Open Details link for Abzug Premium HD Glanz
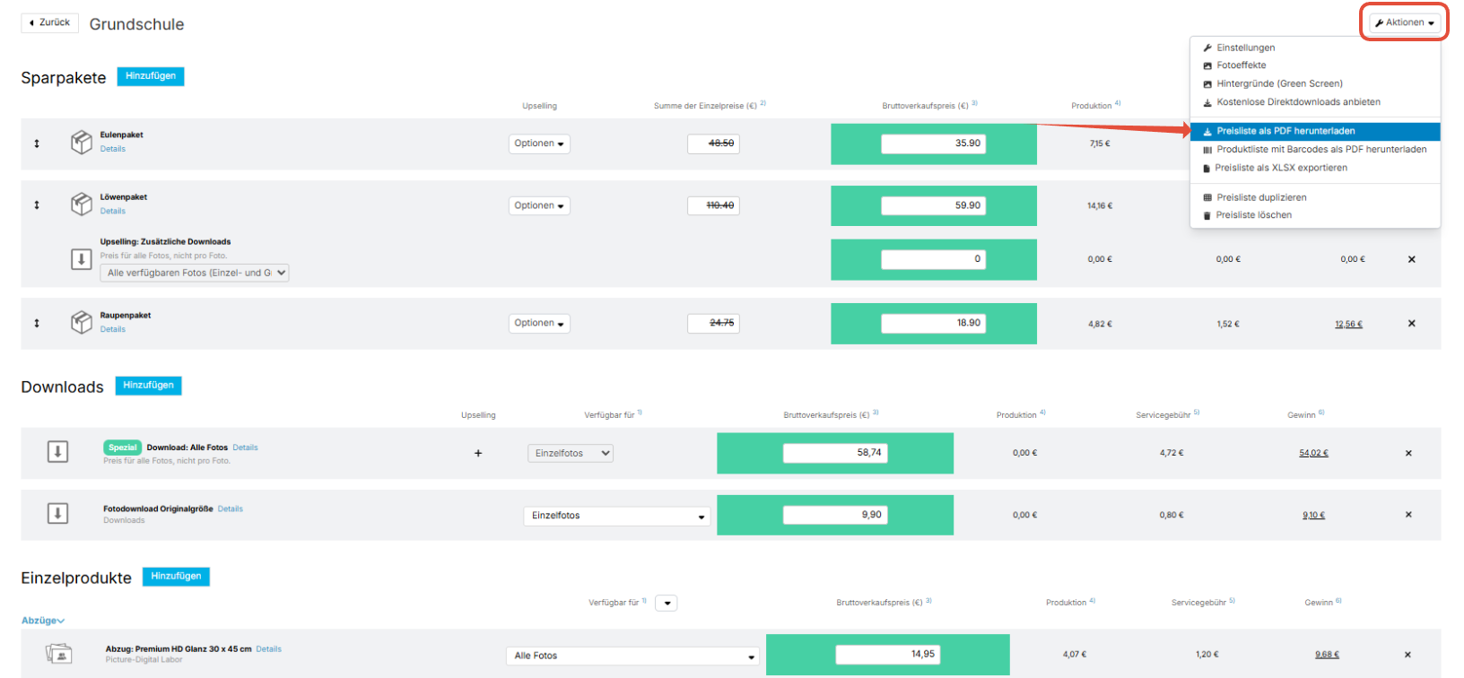 tap(269, 648)
